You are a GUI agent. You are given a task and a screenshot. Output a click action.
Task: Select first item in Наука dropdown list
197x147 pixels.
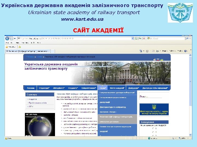(117, 93)
